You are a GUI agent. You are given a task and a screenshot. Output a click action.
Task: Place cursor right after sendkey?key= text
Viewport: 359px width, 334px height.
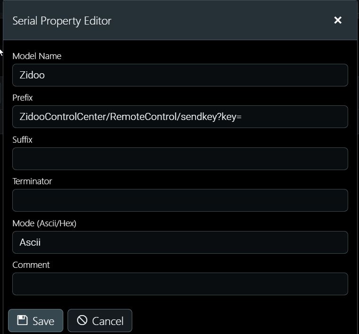[242, 117]
